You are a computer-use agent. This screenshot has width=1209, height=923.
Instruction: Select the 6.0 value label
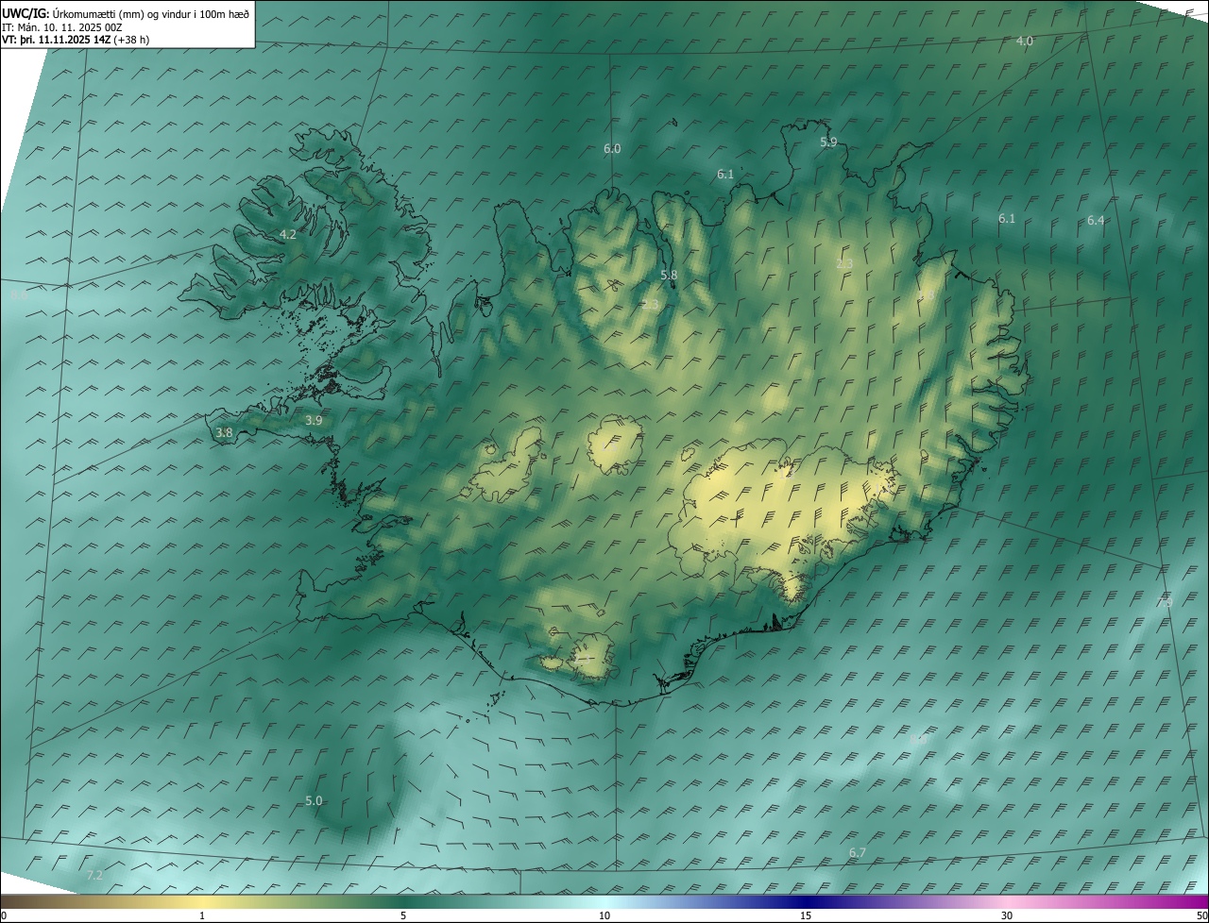pos(612,148)
